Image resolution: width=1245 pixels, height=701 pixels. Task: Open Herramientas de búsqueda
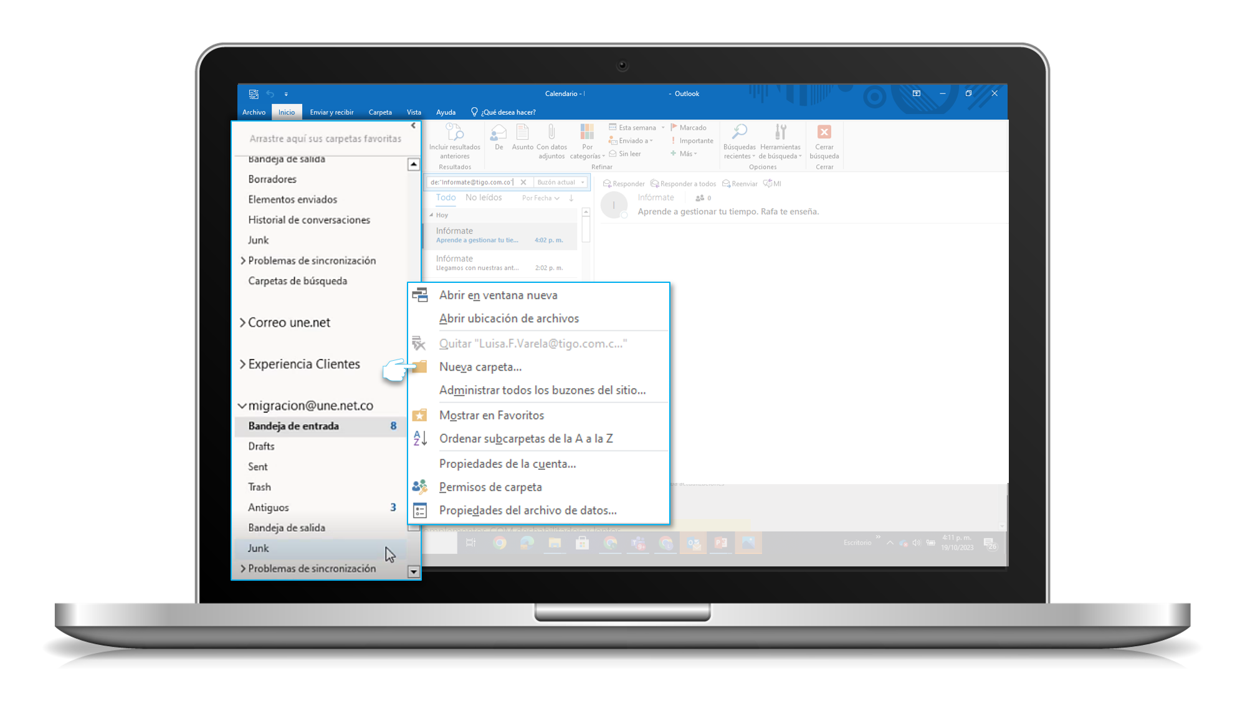pos(780,141)
